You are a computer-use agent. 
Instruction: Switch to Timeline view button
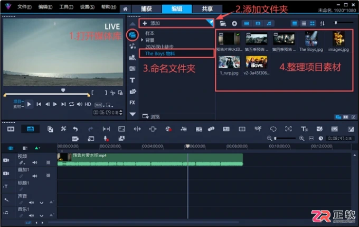pyautogui.click(x=31, y=129)
